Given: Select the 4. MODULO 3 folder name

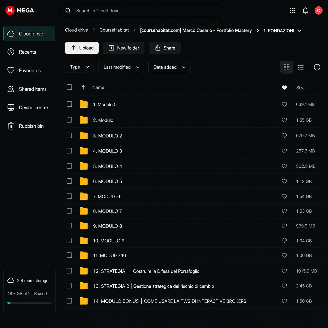Looking at the screenshot, I should pyautogui.click(x=108, y=151).
